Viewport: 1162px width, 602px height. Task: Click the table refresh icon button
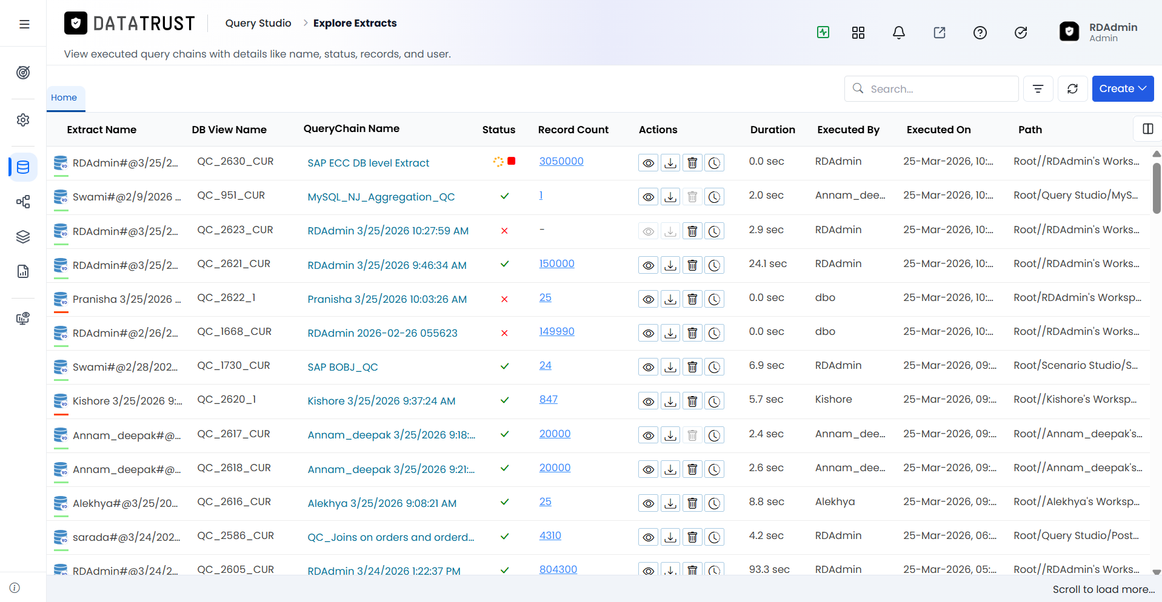click(1072, 89)
